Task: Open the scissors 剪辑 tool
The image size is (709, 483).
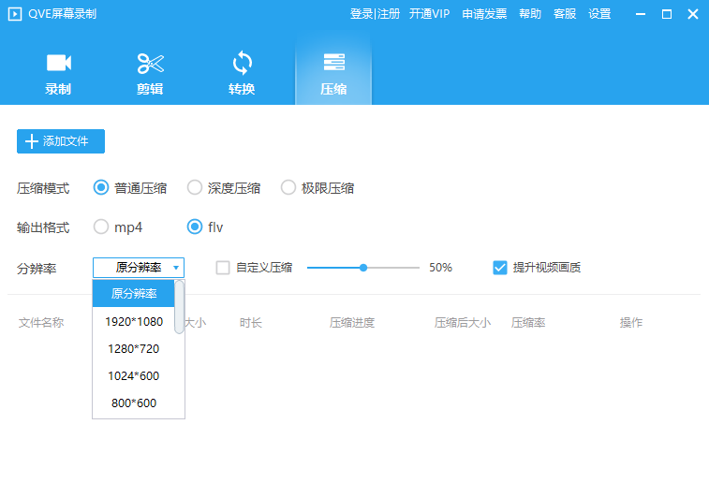Action: pyautogui.click(x=150, y=64)
